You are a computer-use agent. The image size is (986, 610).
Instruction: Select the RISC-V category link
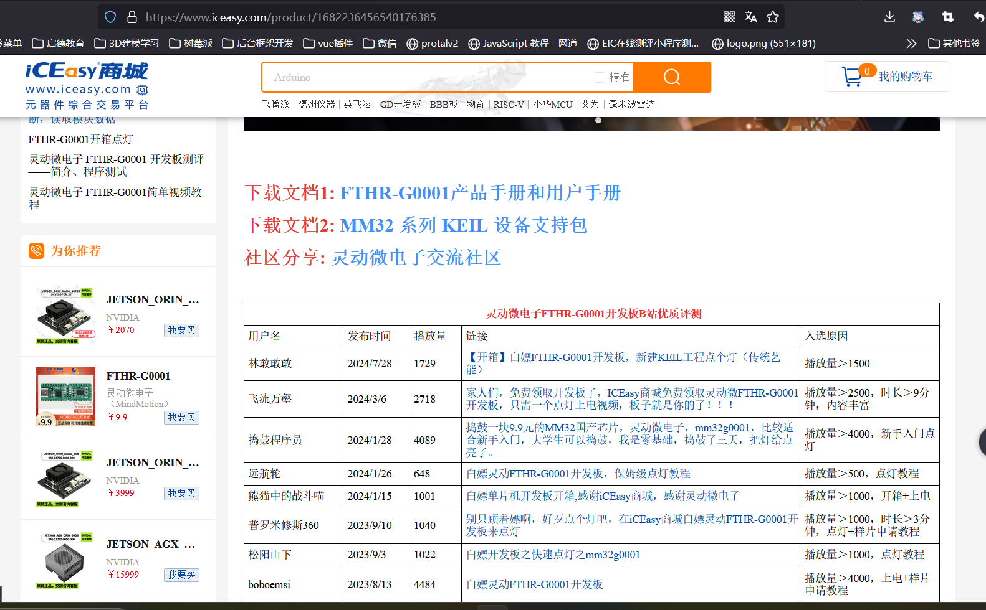pos(509,105)
